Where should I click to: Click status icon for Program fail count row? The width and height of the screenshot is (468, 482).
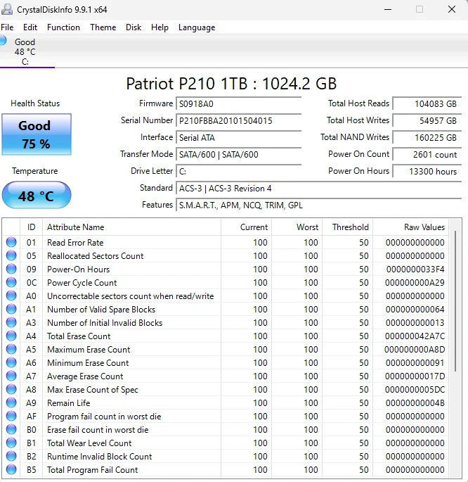(11, 416)
